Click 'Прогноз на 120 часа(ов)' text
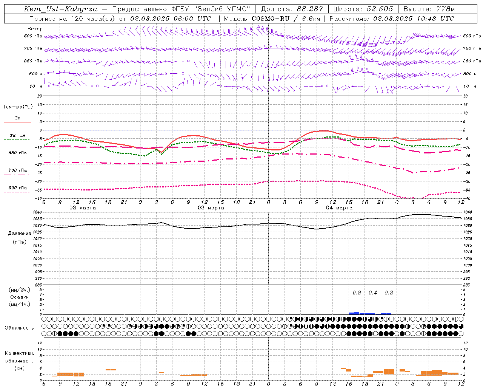 tap(72, 19)
